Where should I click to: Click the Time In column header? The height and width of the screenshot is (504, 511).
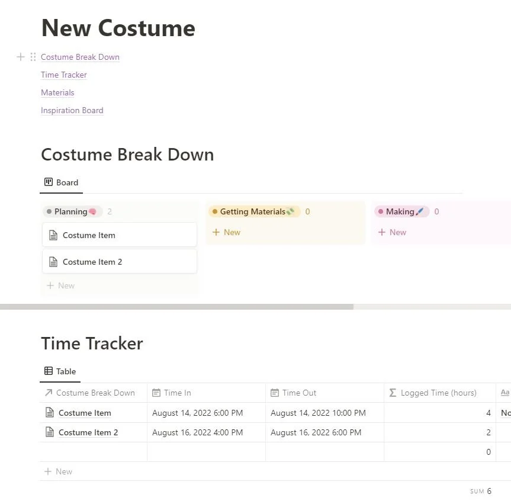coord(206,393)
